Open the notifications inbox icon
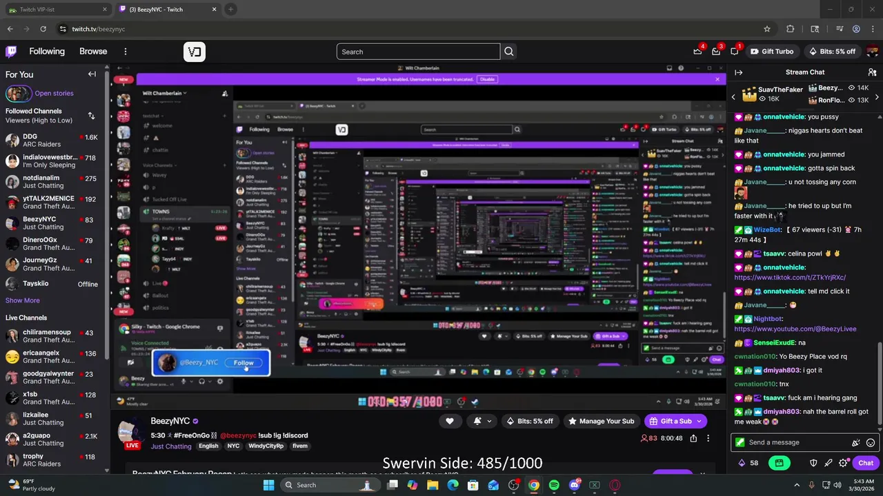This screenshot has height=496, width=883. click(716, 52)
